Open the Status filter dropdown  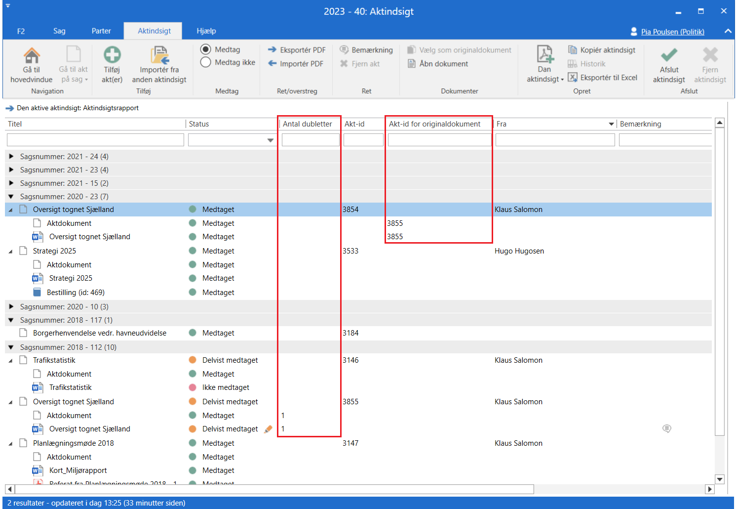(271, 140)
